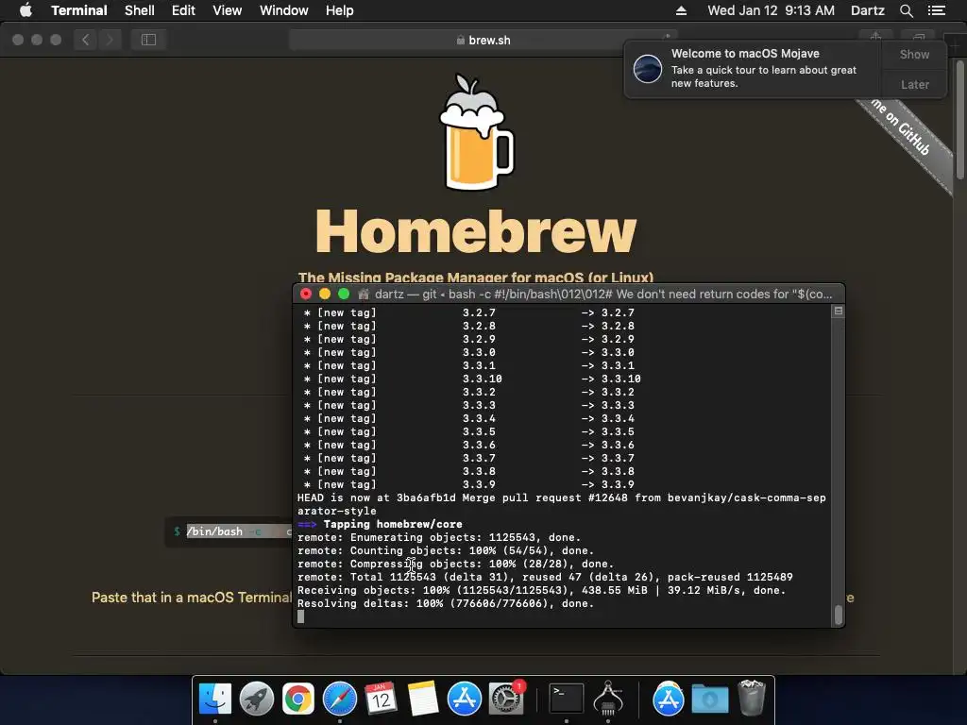Click Show on Mojave notification

pos(914,54)
